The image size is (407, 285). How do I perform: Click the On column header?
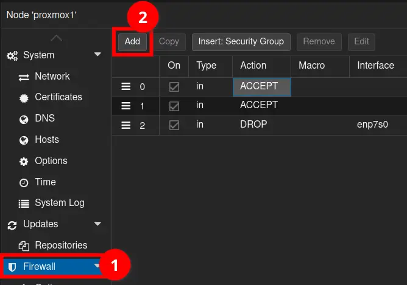pos(174,66)
